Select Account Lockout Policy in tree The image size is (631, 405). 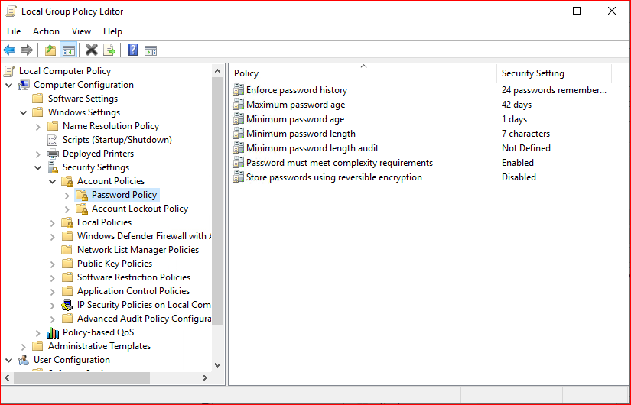coord(139,209)
